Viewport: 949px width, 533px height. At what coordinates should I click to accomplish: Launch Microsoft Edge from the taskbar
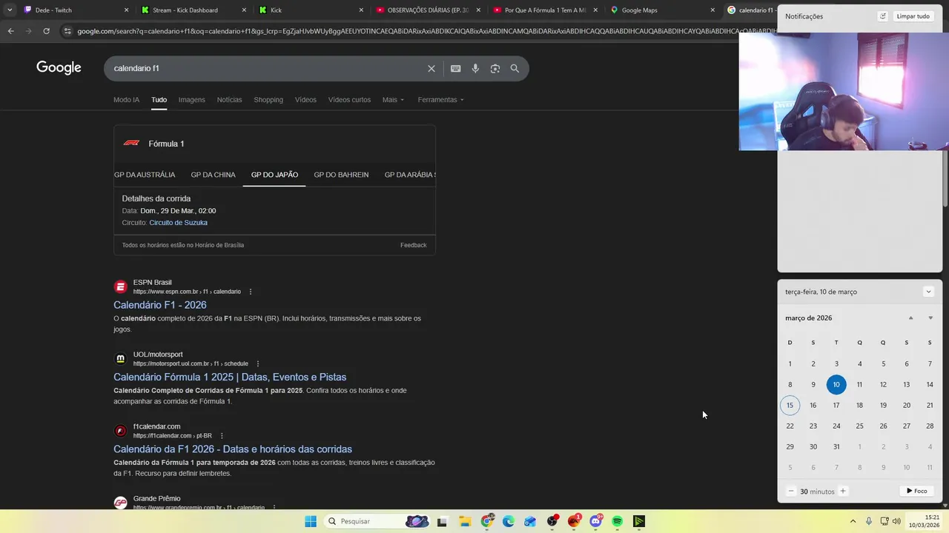[508, 521]
